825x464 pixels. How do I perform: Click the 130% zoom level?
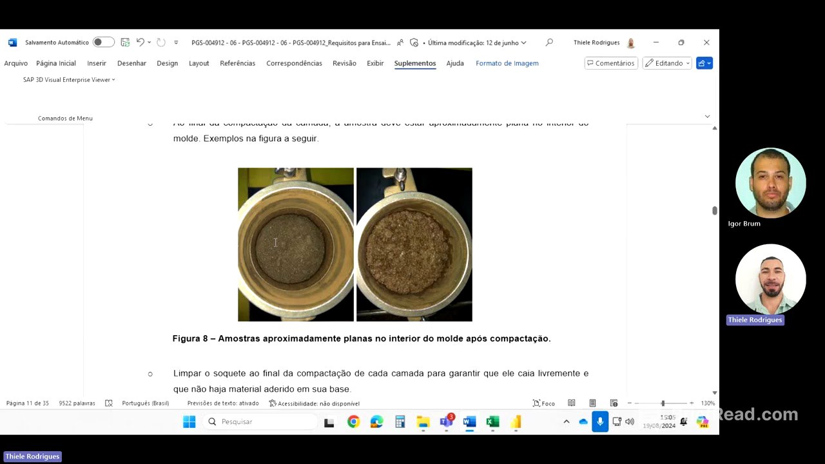coord(708,403)
